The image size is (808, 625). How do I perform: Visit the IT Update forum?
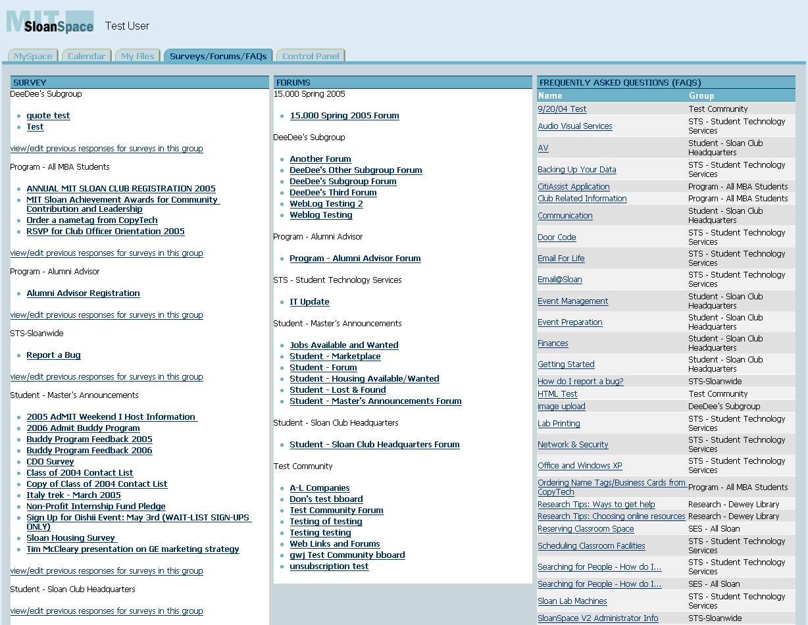[309, 302]
